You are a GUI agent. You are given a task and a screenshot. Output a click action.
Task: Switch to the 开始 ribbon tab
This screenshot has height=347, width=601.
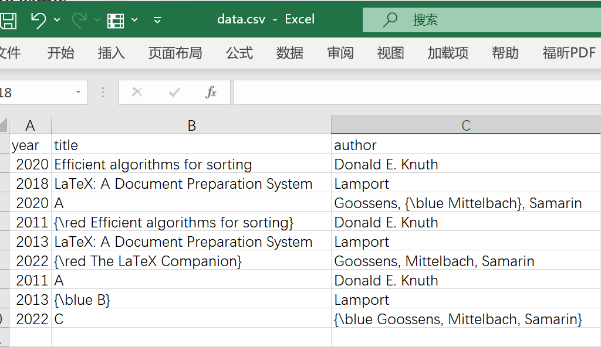(60, 53)
